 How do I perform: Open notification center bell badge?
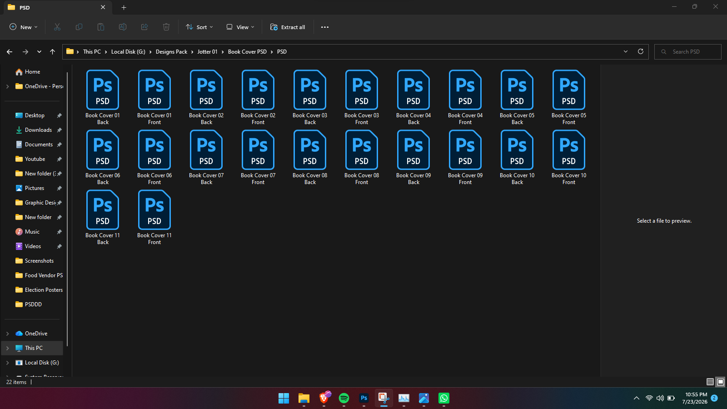coord(714,398)
